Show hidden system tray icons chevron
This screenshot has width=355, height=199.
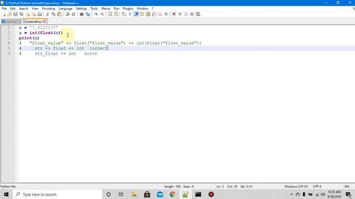pyautogui.click(x=291, y=195)
